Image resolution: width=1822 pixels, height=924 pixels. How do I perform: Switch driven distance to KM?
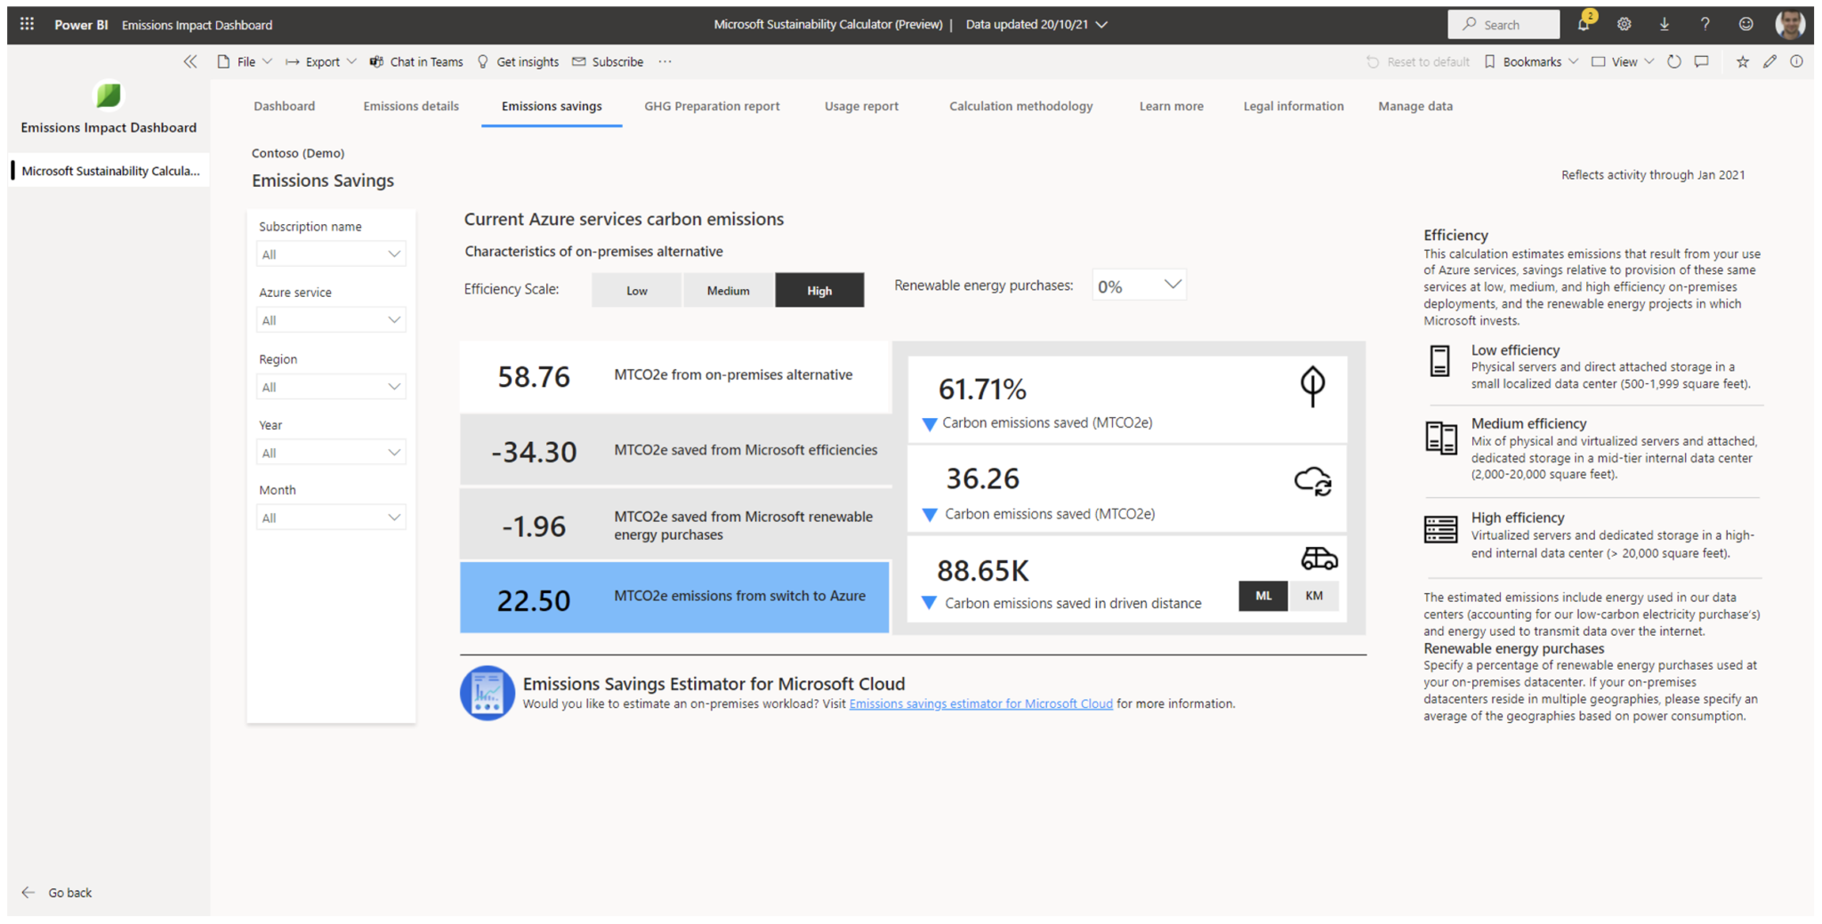point(1314,596)
